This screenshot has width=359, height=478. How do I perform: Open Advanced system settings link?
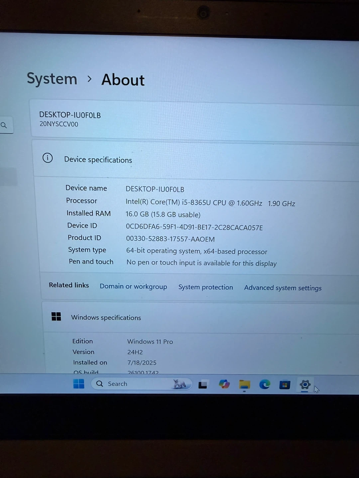tap(283, 288)
